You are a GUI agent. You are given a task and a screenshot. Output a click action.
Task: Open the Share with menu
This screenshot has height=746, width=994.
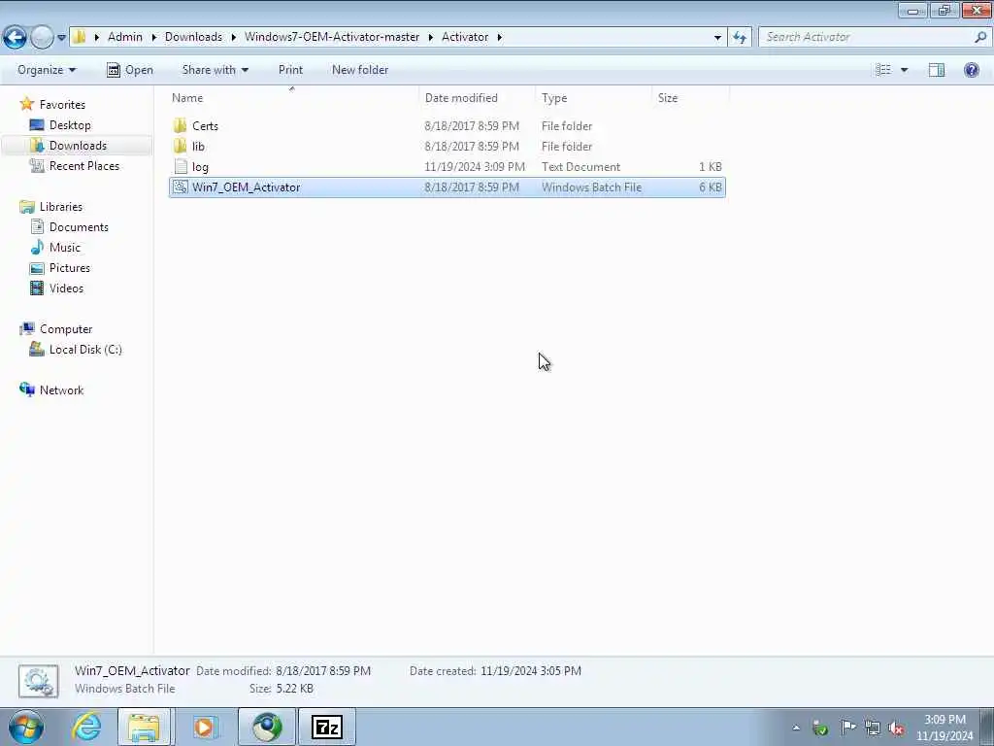pyautogui.click(x=215, y=70)
